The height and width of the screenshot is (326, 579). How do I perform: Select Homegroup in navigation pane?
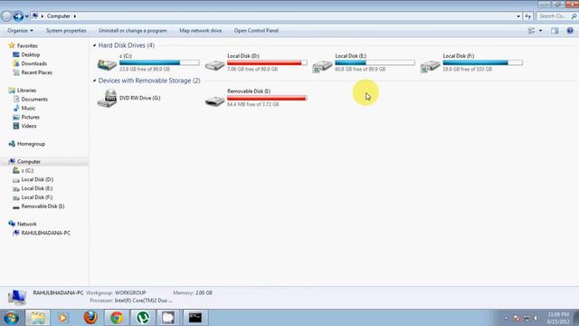[x=31, y=144]
